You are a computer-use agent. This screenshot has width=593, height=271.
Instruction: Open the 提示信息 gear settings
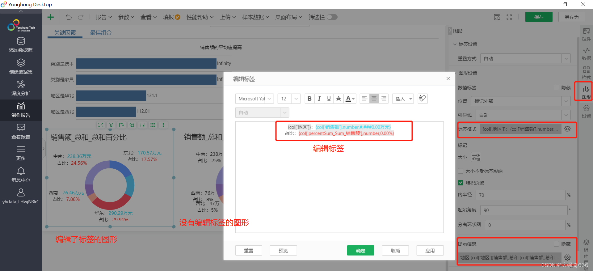567,257
